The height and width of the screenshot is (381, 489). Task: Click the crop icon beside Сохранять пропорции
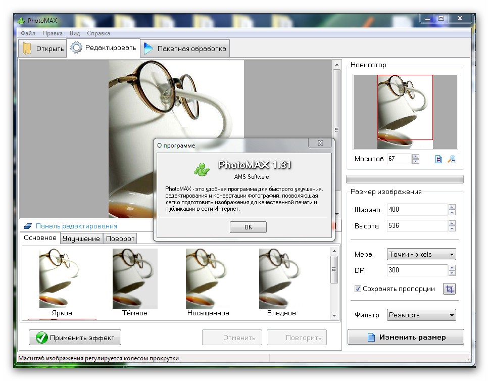(449, 289)
